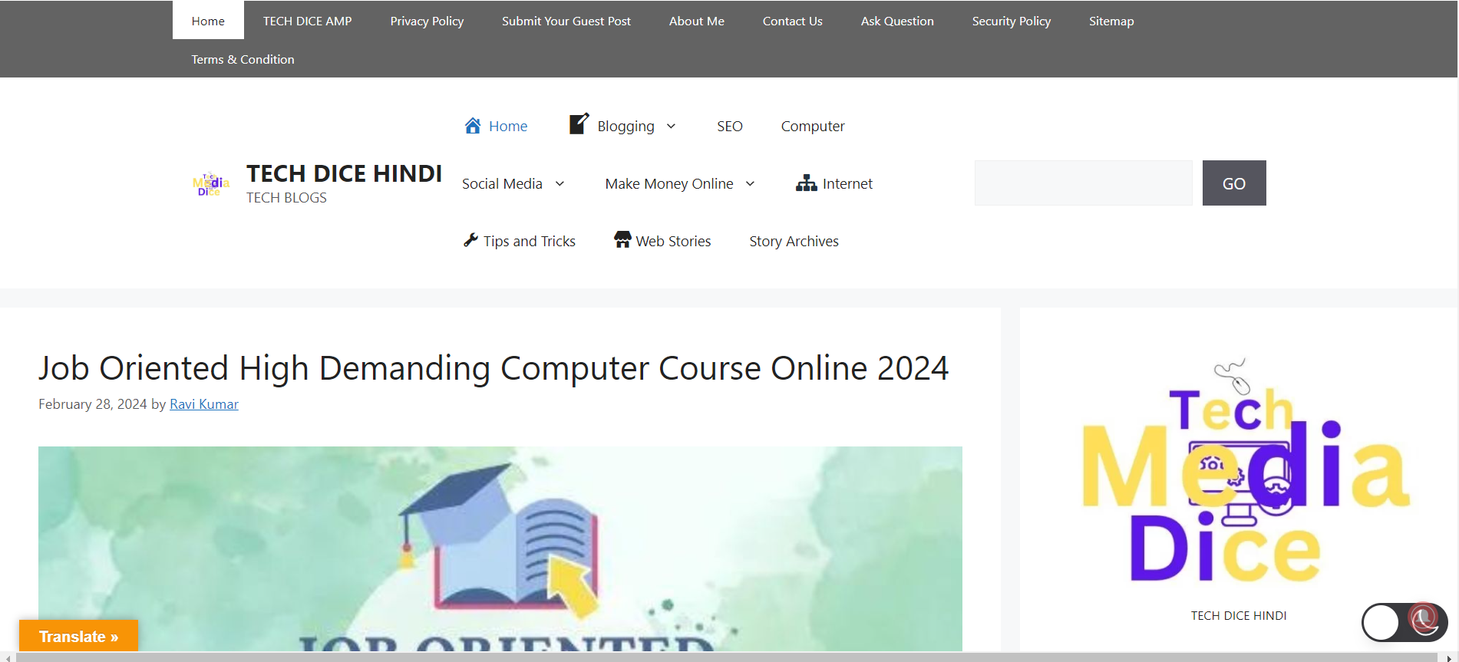Expand the Make Money Online dropdown arrow
The image size is (1459, 662).
click(x=750, y=183)
